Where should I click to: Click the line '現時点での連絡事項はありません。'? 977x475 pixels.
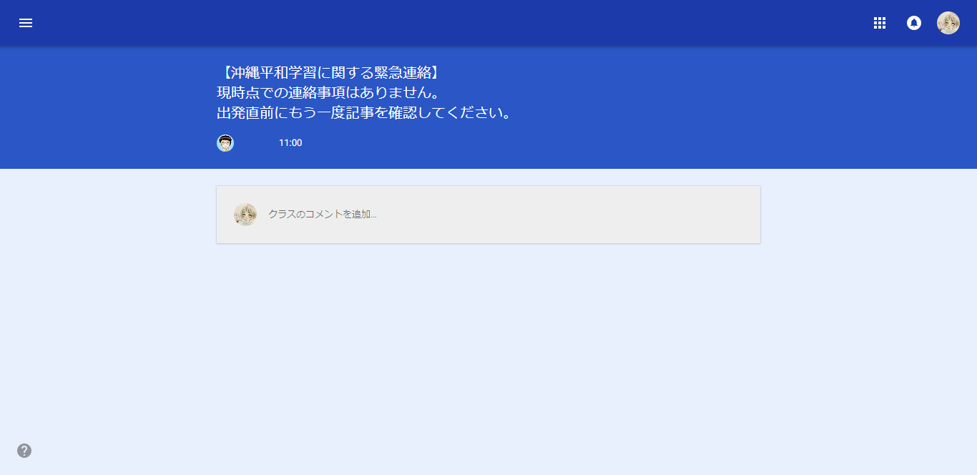[328, 92]
